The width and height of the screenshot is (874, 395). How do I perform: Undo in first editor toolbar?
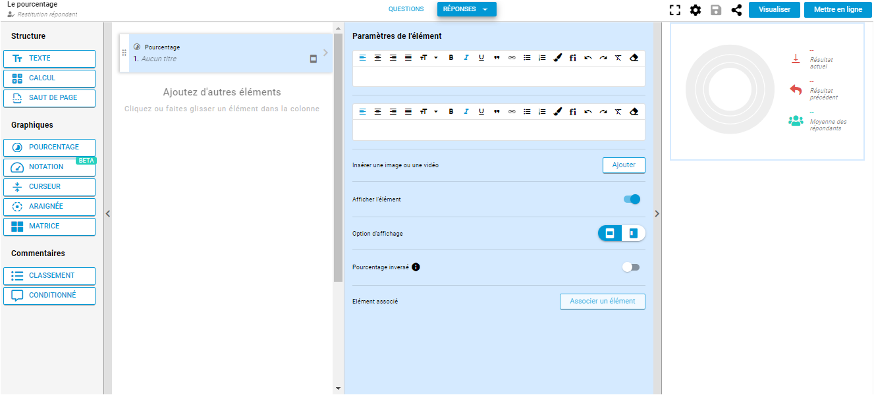coord(587,57)
